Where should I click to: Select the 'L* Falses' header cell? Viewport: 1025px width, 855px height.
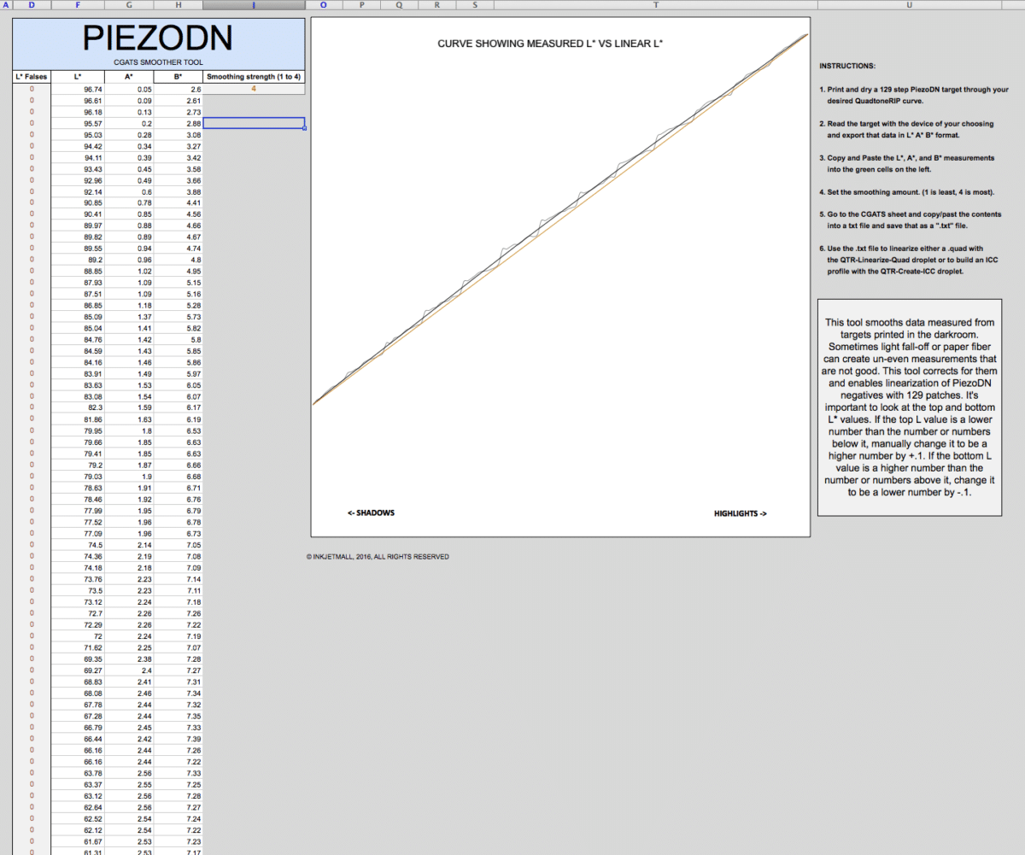point(32,77)
